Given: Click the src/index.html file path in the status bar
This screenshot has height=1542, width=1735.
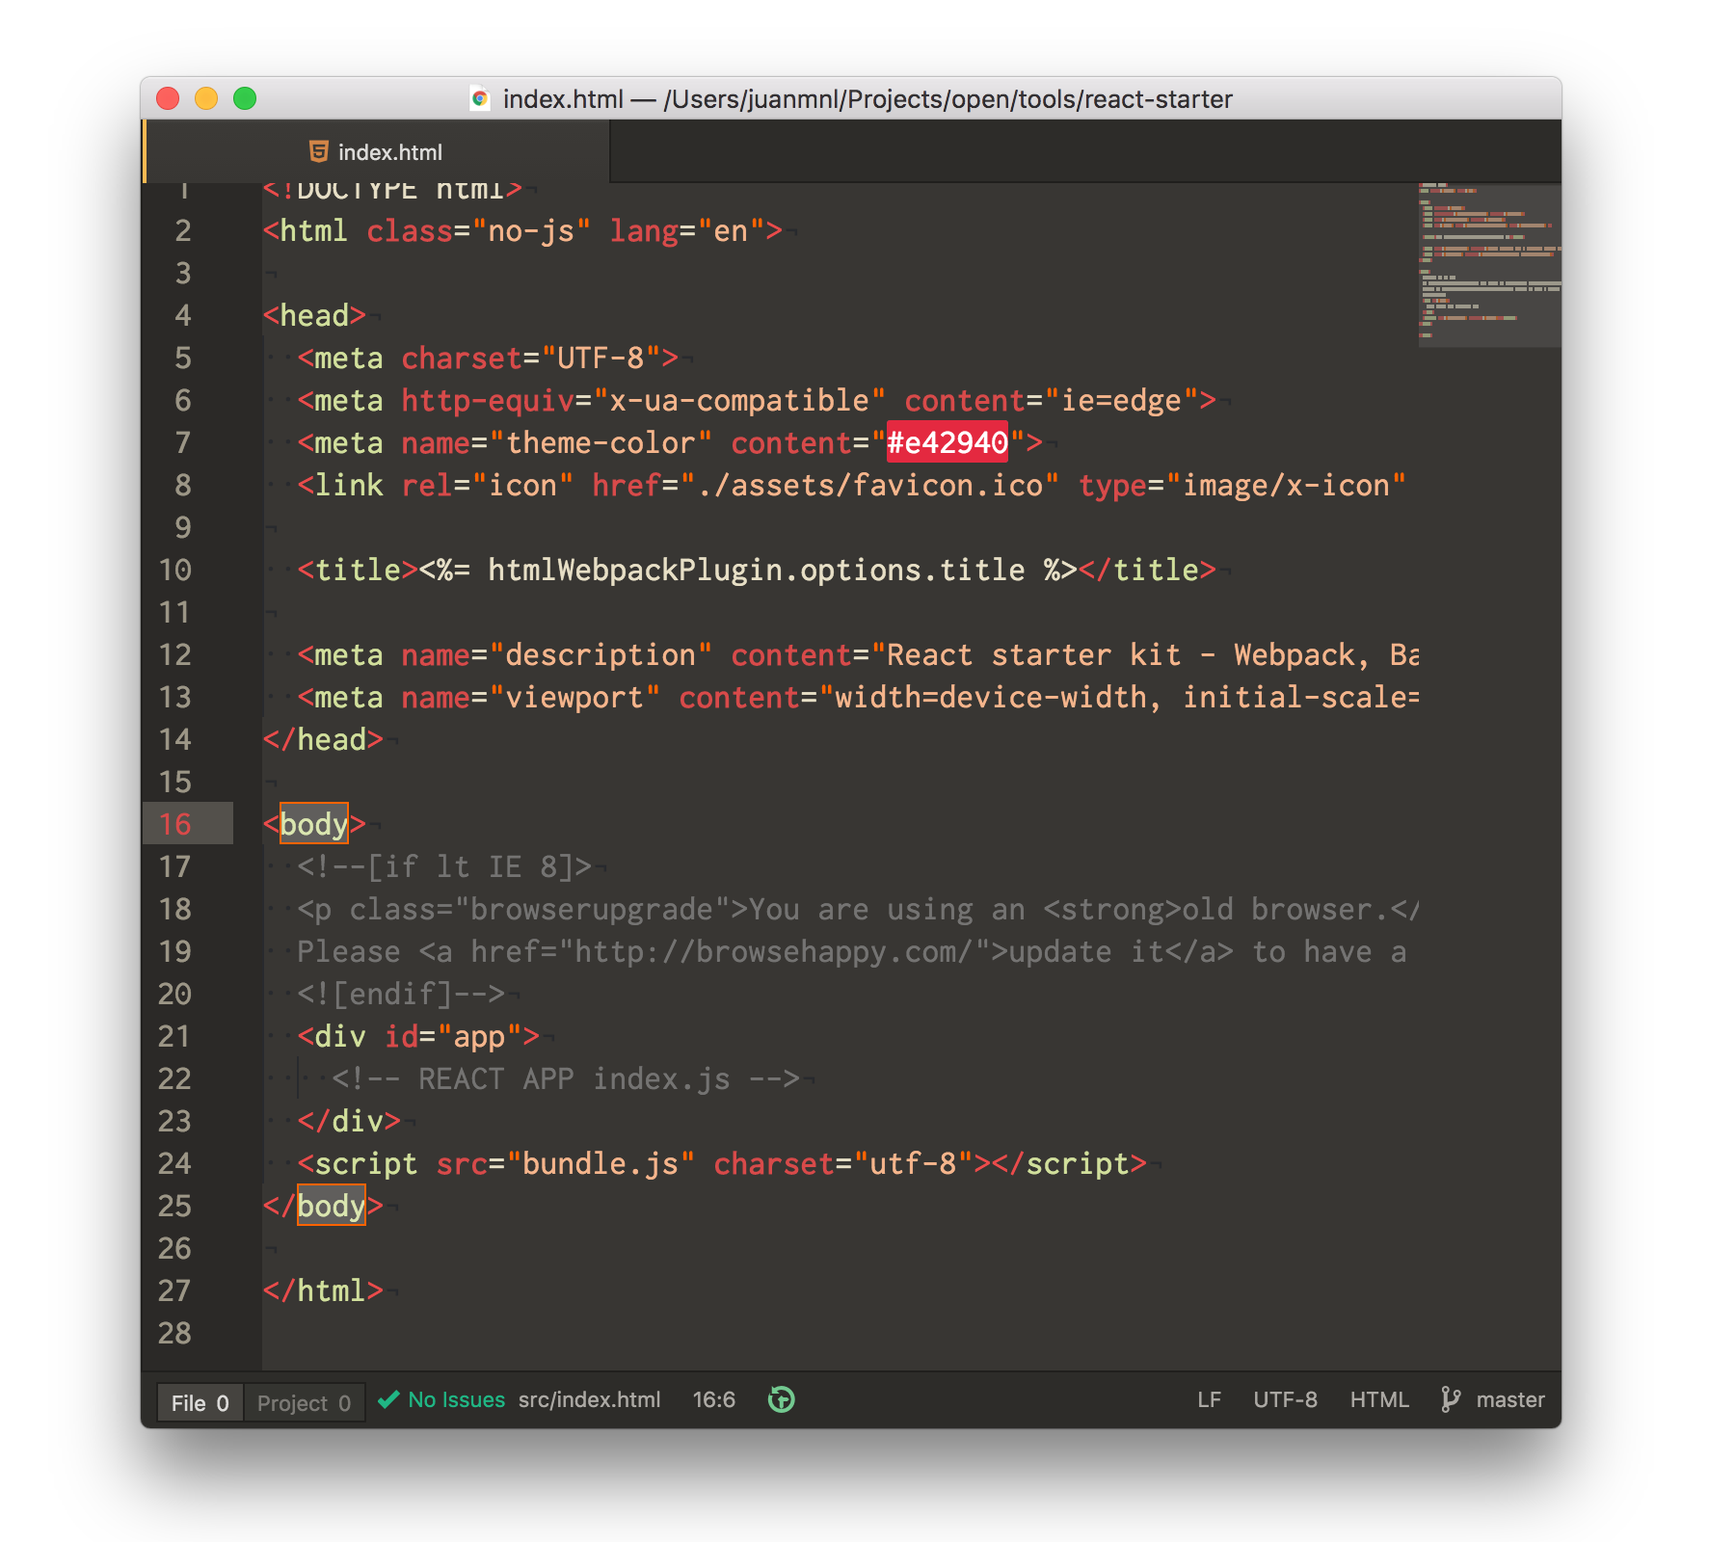Looking at the screenshot, I should [x=590, y=1399].
